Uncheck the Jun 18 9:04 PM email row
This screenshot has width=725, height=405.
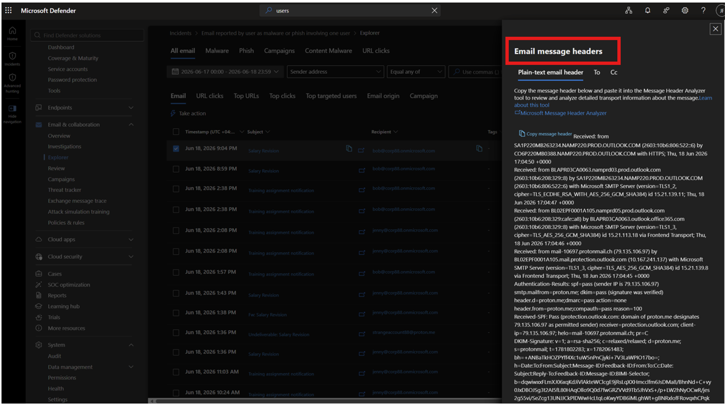tap(176, 148)
